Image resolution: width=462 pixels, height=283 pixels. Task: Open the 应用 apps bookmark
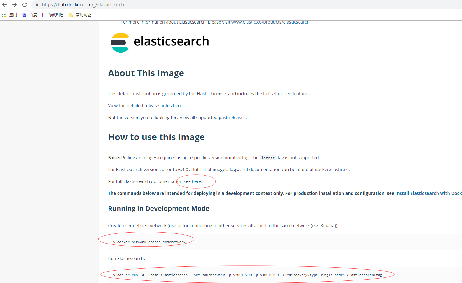click(9, 15)
